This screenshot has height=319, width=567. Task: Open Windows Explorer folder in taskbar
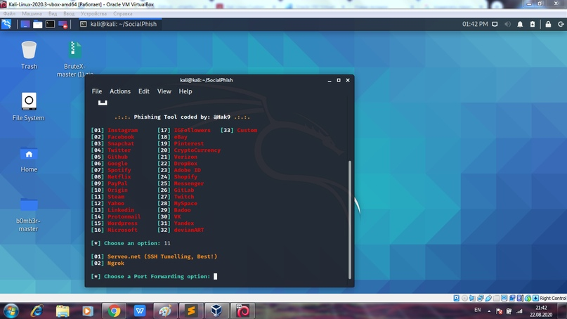tap(63, 311)
